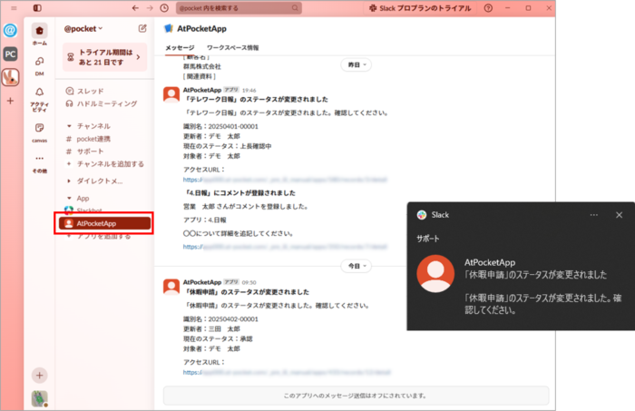Add a workspace with the plus icon
The height and width of the screenshot is (411, 635).
coord(10,101)
